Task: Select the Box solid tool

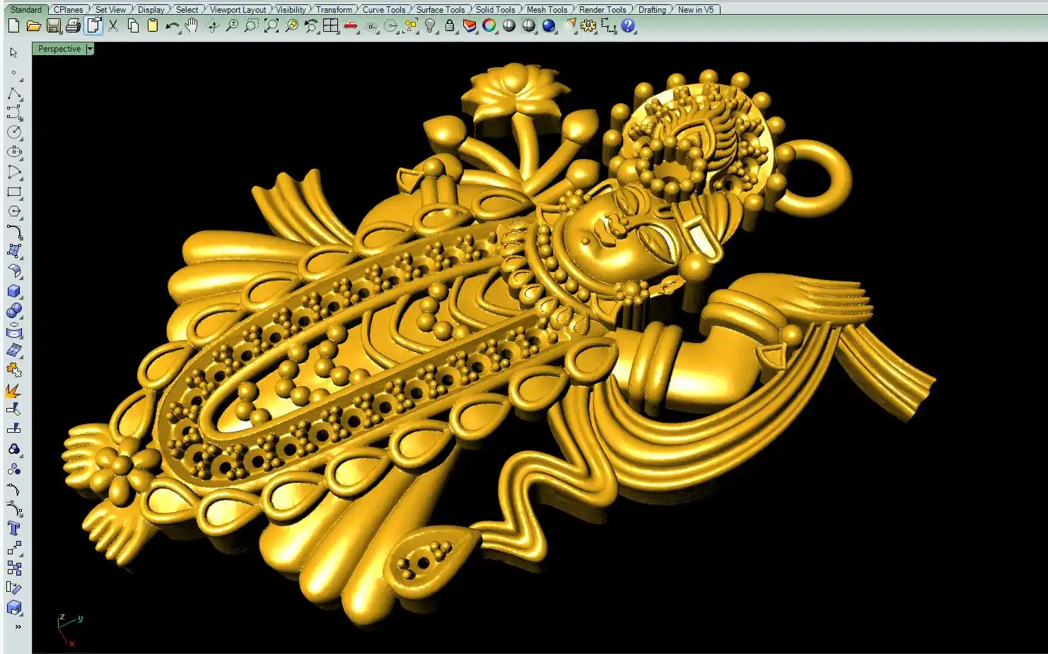Action: pyautogui.click(x=13, y=291)
